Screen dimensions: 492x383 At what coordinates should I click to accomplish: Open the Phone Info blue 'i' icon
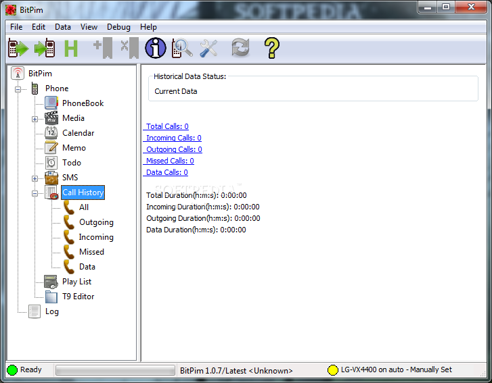coord(156,48)
